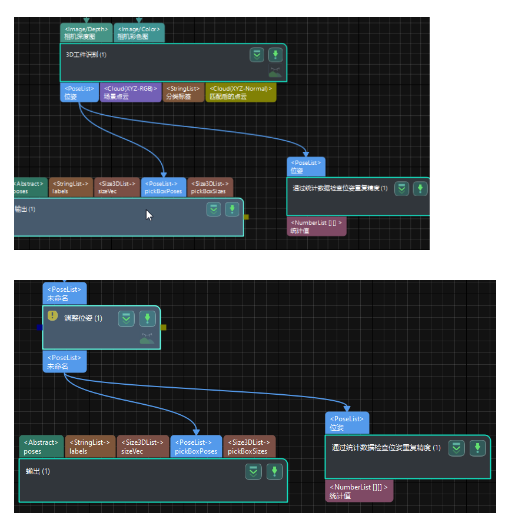The width and height of the screenshot is (515, 526).
Task: Click the run icon on the 3D工件识别 node
Action: pos(276,55)
